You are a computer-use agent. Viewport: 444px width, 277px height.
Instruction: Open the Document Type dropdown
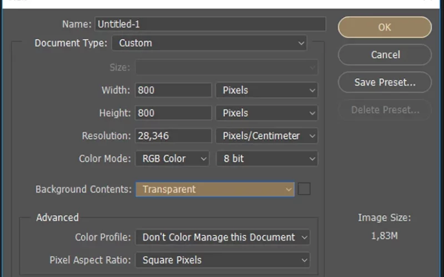point(209,43)
